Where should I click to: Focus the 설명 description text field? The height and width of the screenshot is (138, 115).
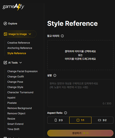tap(80, 93)
